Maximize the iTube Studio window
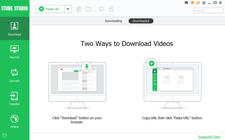Screen dimensions: 225x140 (x=215, y=3)
